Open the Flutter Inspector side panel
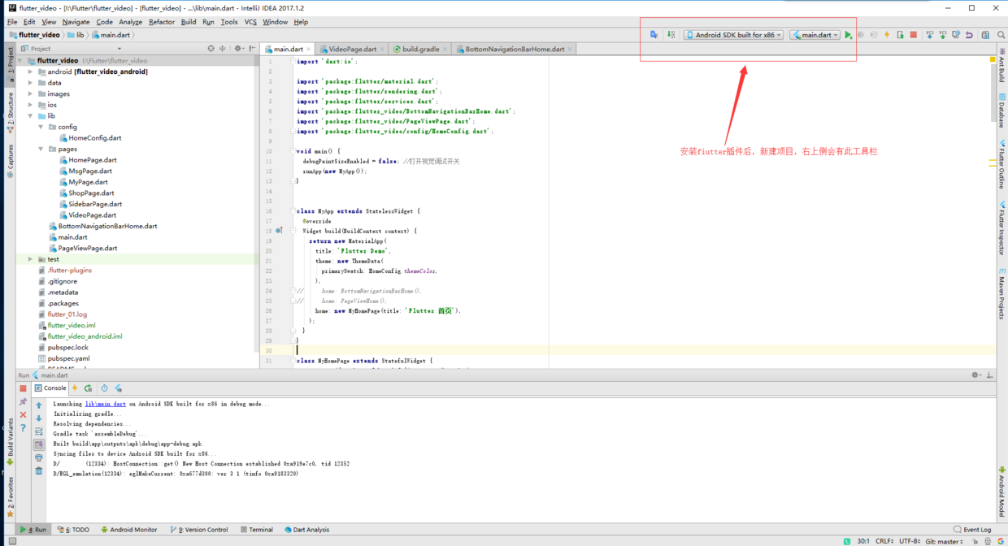 point(1001,229)
